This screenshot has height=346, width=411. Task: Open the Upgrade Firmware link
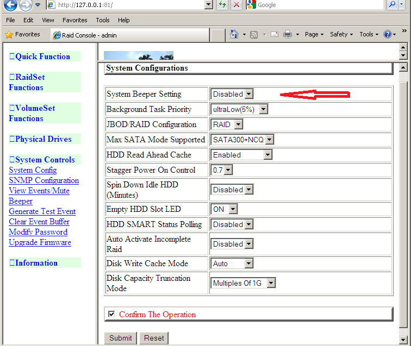point(40,242)
